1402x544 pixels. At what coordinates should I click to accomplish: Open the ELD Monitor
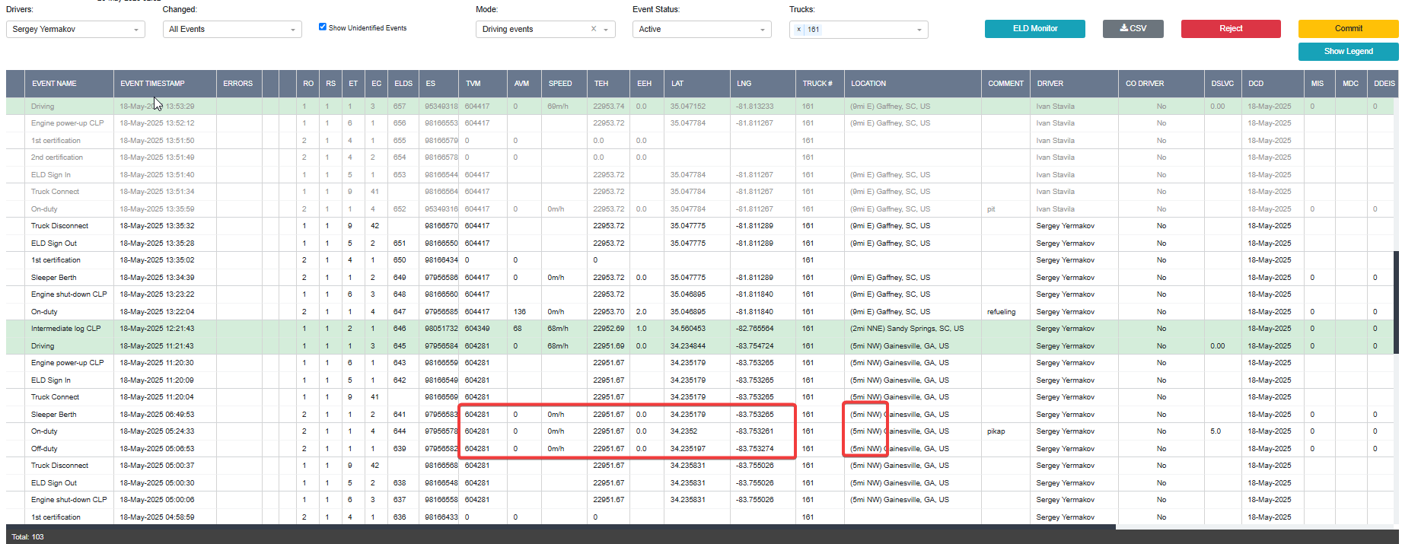click(1035, 28)
